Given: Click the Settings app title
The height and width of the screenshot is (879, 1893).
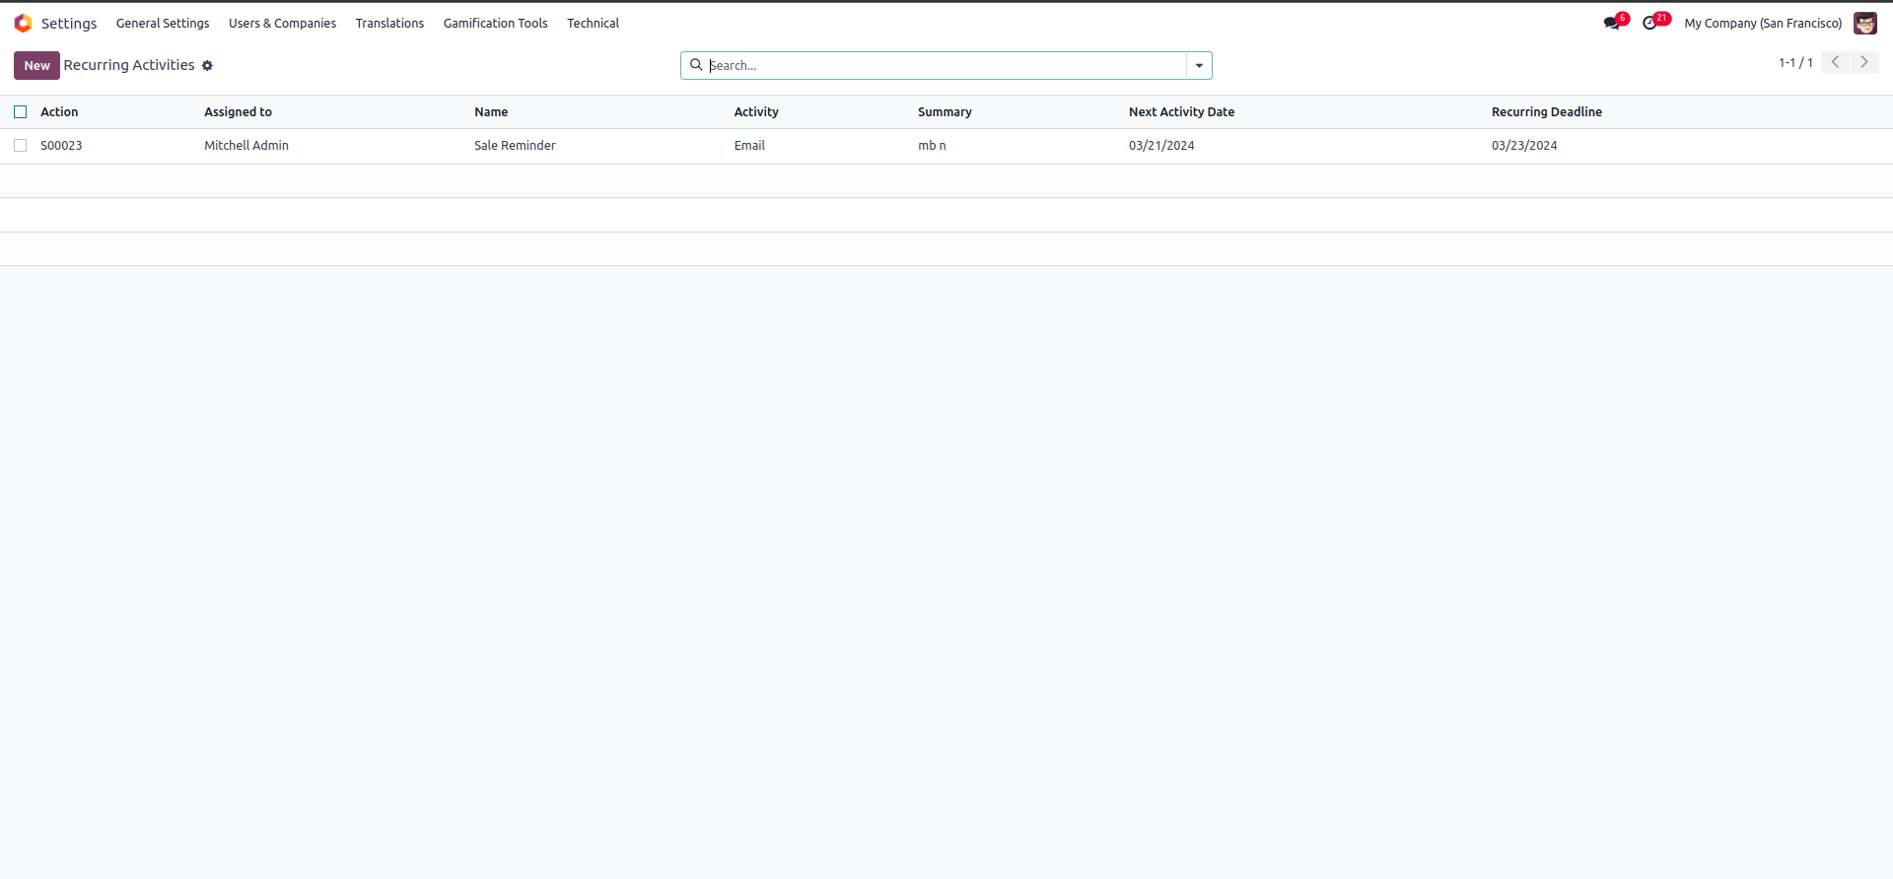Looking at the screenshot, I should pos(69,23).
